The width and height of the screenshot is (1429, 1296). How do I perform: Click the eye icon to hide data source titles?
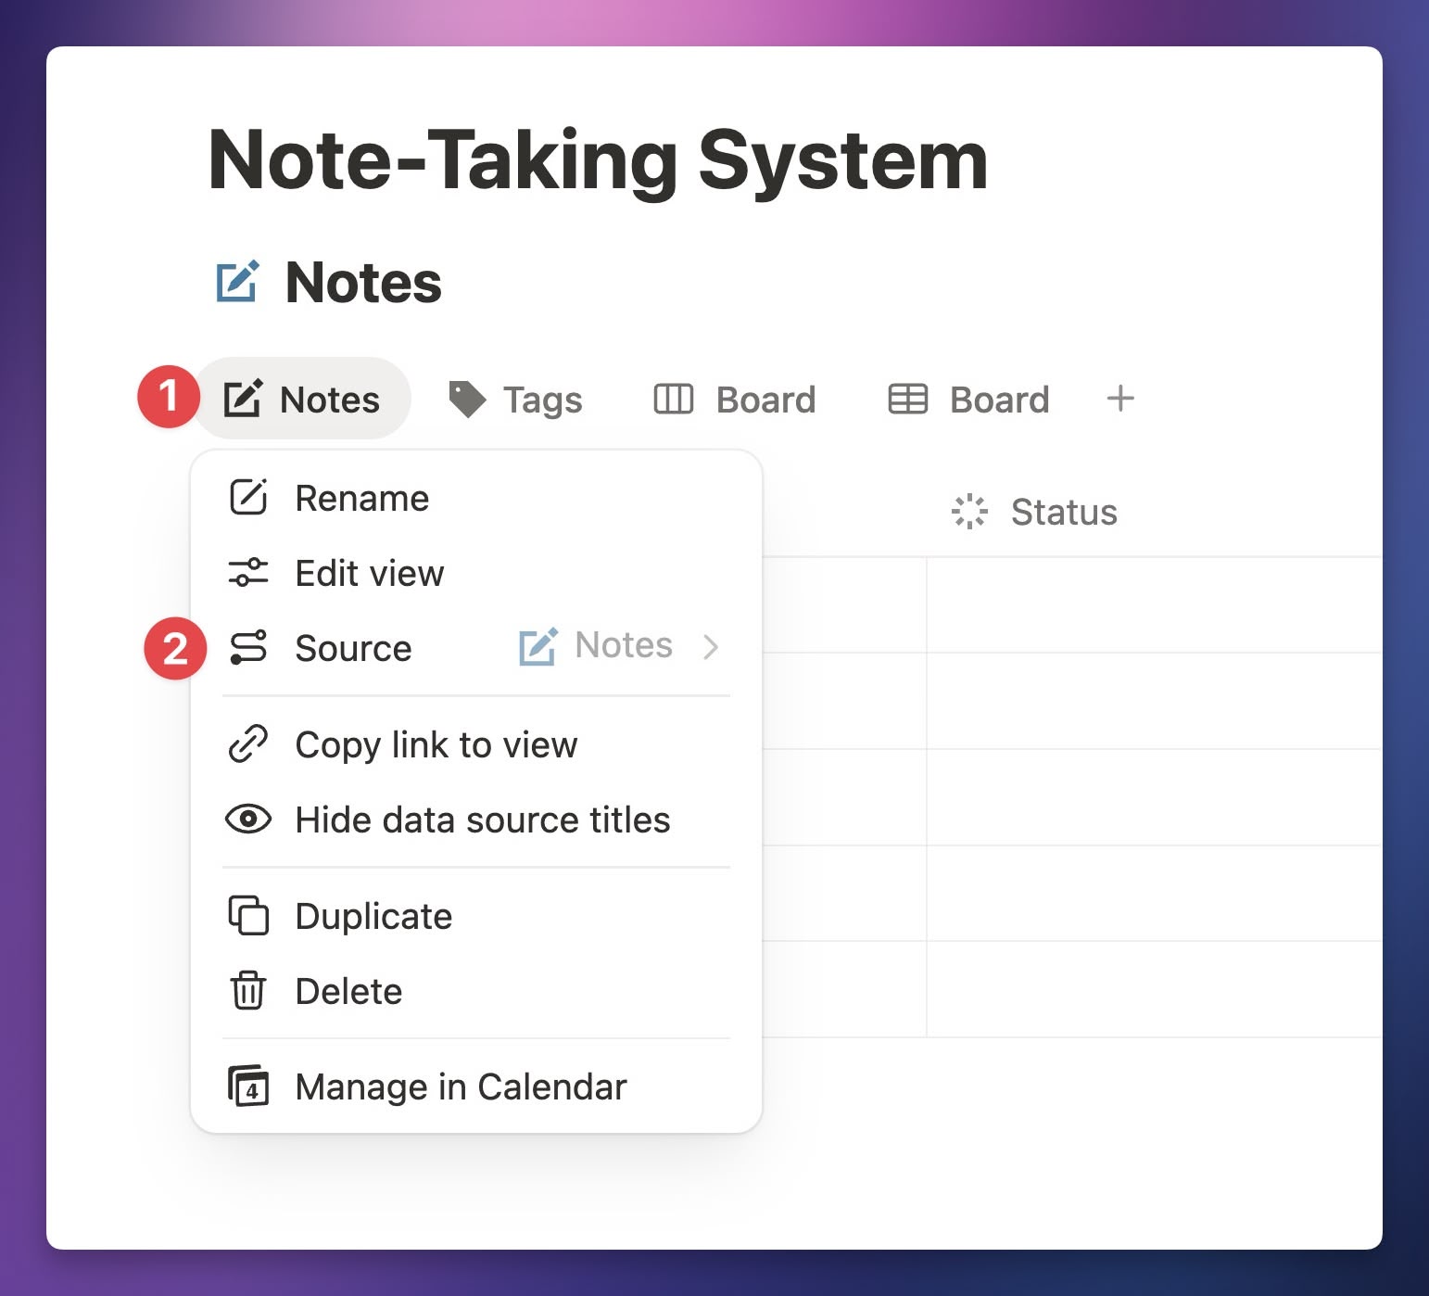248,820
